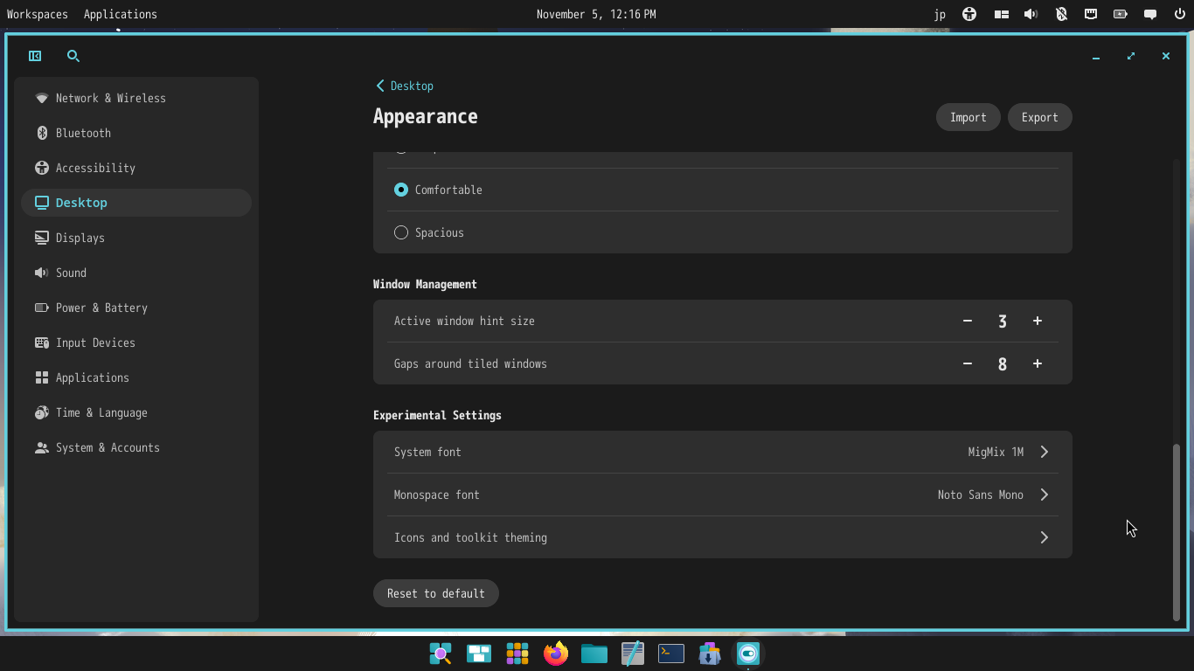
Task: Open Workspaces in the top panel
Action: [38, 14]
